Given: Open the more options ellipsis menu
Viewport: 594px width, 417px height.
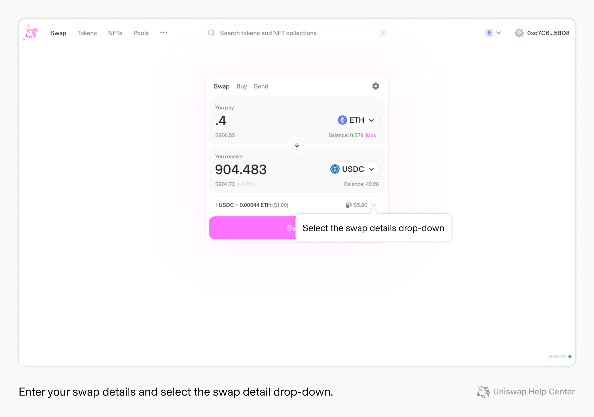Looking at the screenshot, I should [164, 33].
